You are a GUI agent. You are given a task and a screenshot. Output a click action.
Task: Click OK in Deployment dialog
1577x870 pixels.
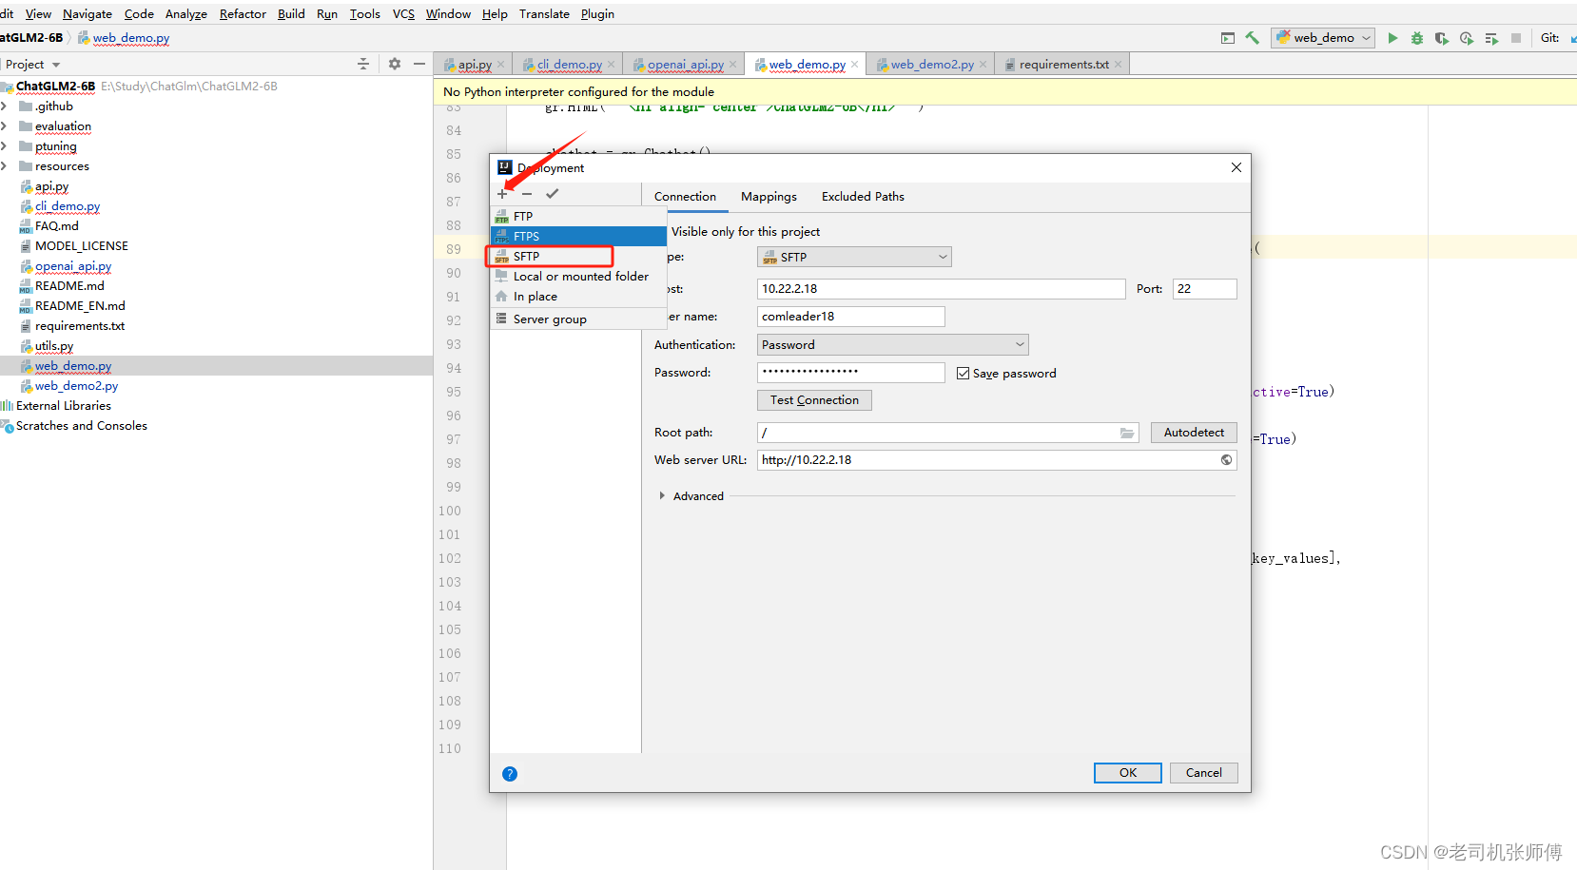pyautogui.click(x=1128, y=773)
